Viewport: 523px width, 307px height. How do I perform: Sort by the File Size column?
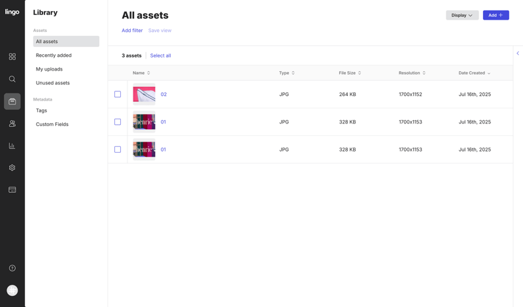(350, 73)
